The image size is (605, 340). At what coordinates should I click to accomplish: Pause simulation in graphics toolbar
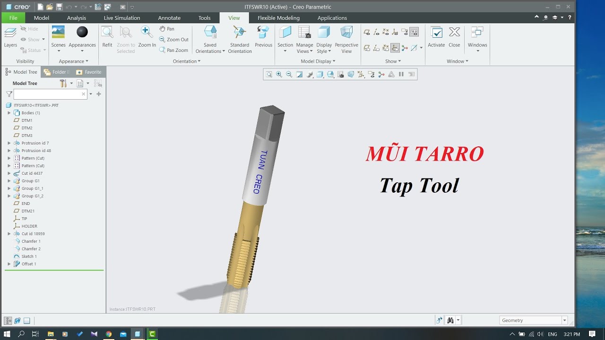401,74
